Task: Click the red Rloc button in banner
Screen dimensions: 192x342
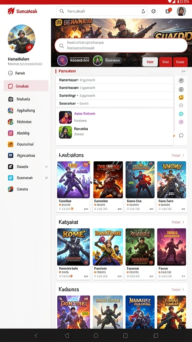Action: (x=166, y=62)
